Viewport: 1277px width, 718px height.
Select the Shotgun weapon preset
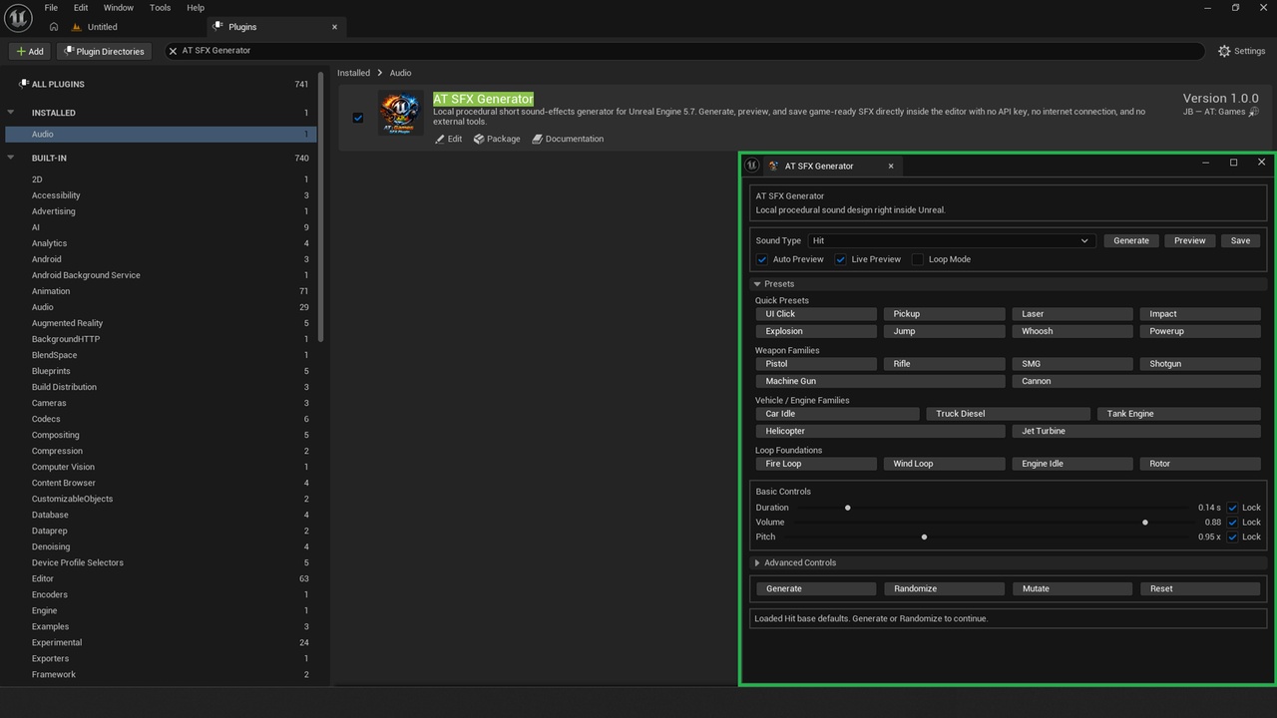tap(1199, 364)
